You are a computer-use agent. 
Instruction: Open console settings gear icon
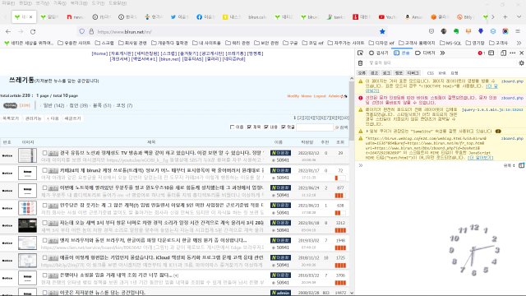(x=521, y=62)
